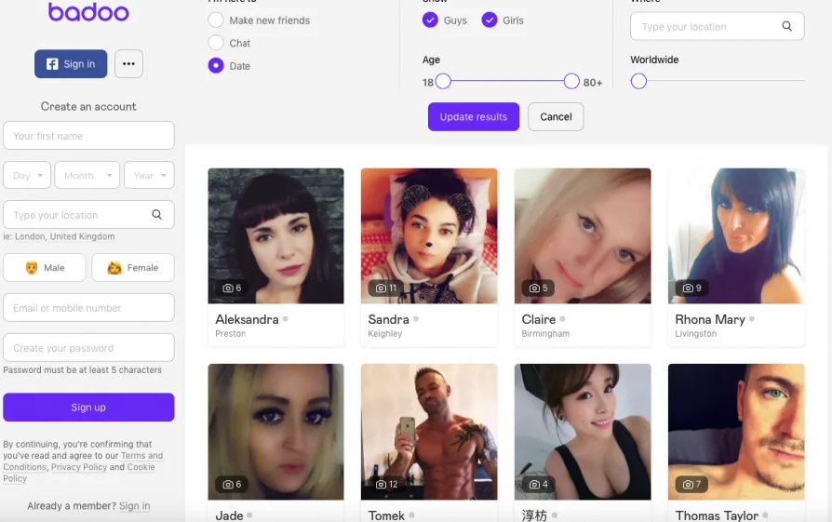Click the photo count badge on Claire's photo
832x522 pixels.
(x=538, y=288)
